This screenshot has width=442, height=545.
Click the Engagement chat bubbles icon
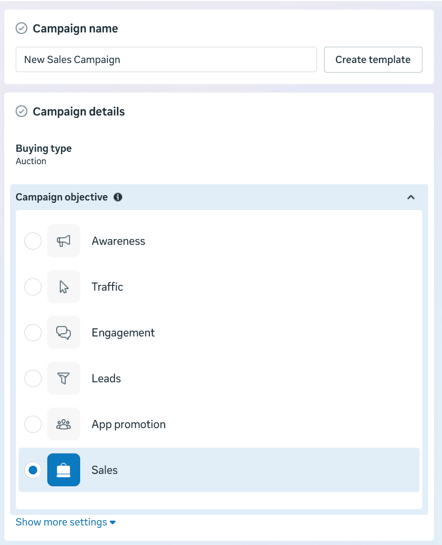(63, 333)
